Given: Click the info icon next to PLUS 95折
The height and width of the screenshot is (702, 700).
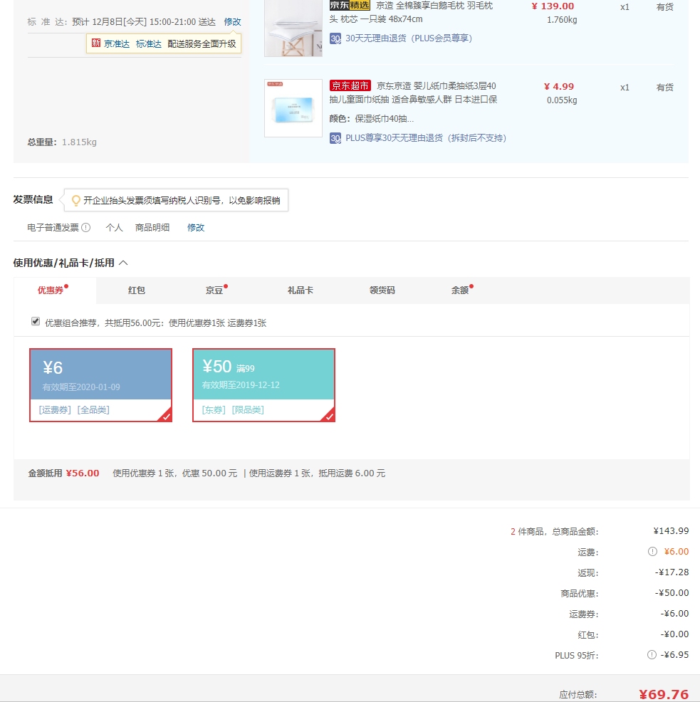Looking at the screenshot, I should [x=652, y=654].
